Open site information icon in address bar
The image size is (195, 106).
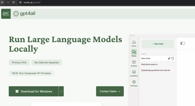tap(20, 2)
